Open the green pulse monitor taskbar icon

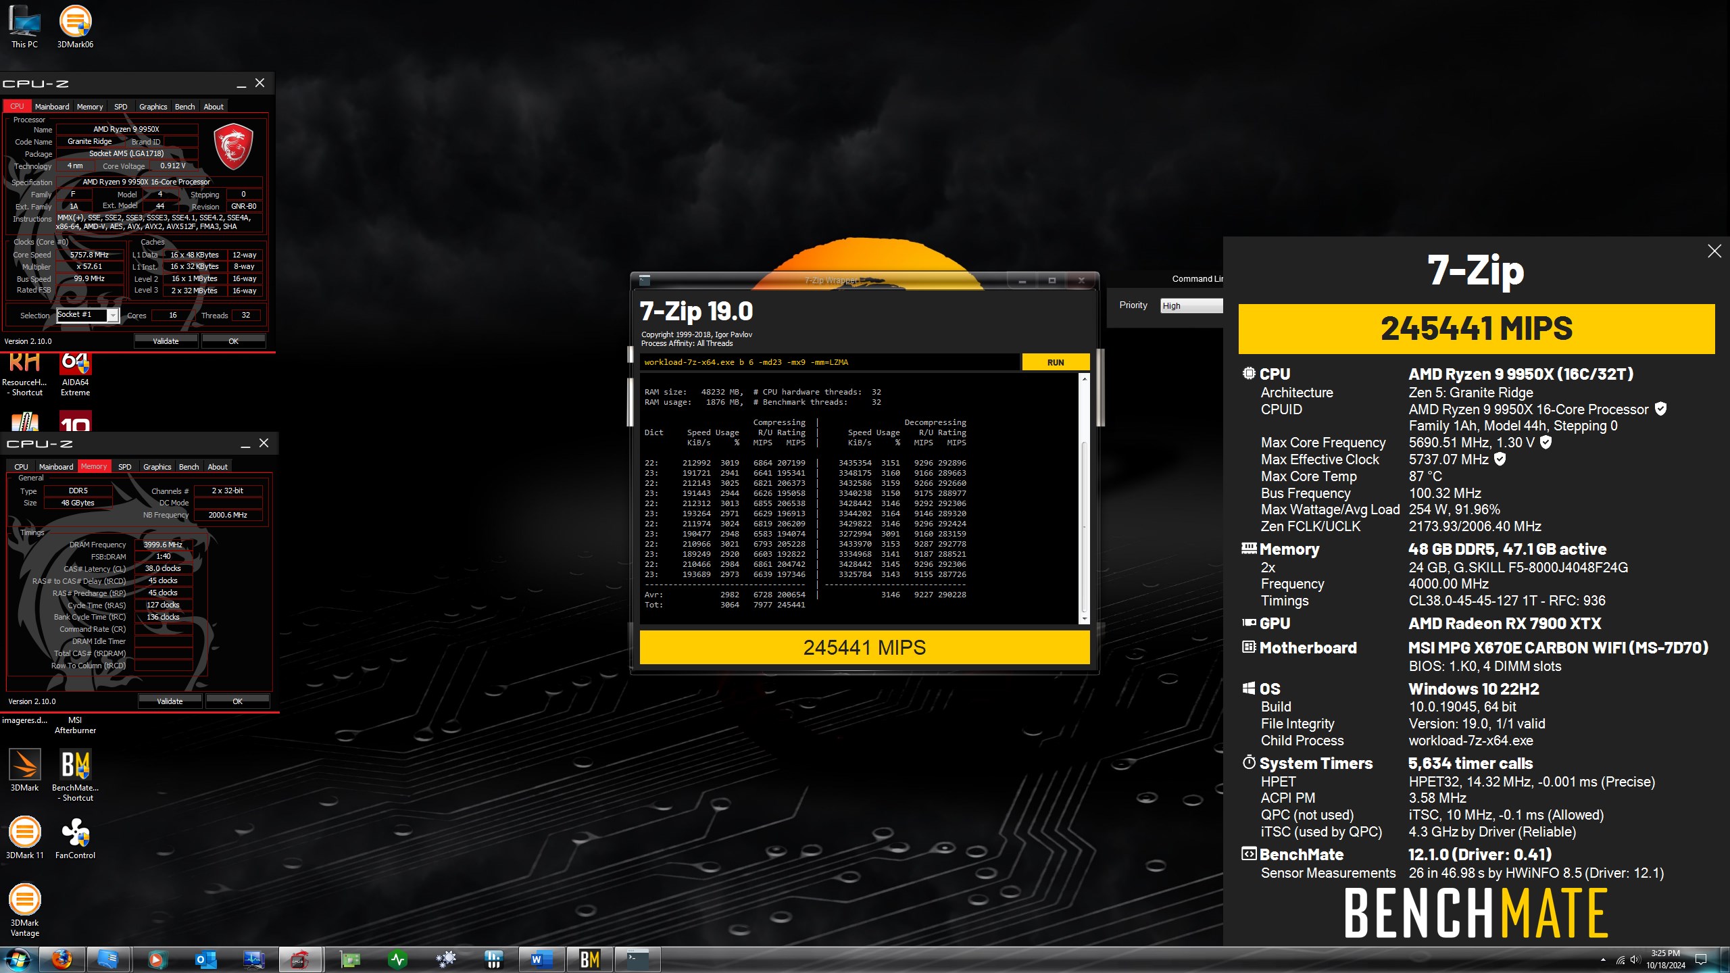397,959
